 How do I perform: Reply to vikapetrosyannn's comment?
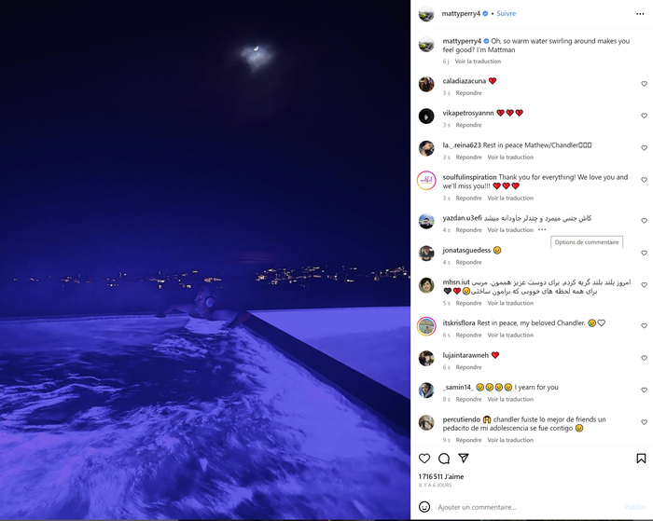[x=468, y=125]
